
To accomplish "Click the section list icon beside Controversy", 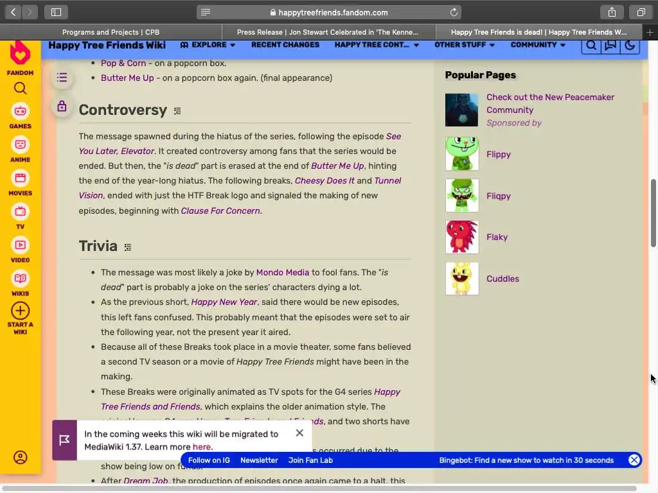I will [177, 111].
